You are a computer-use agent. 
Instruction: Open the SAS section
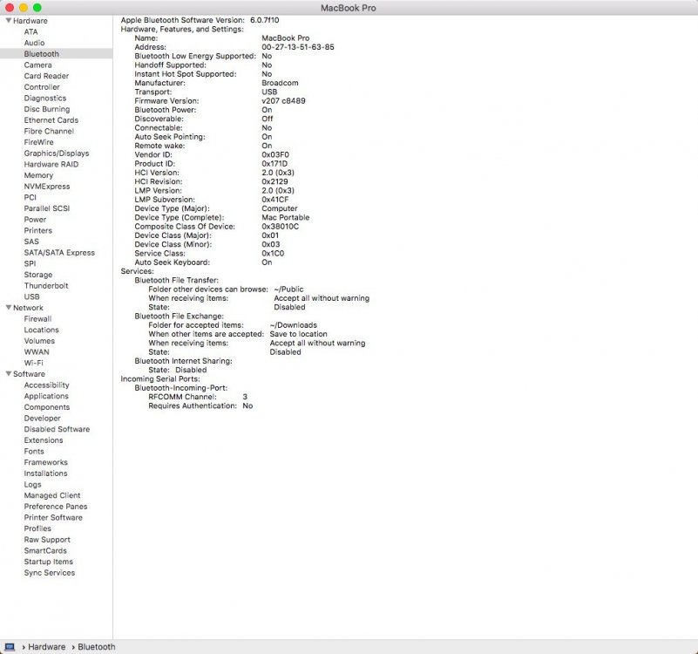pyautogui.click(x=31, y=242)
